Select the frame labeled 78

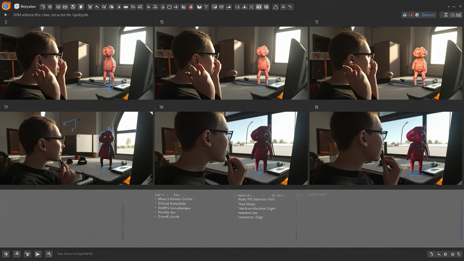coord(231,148)
